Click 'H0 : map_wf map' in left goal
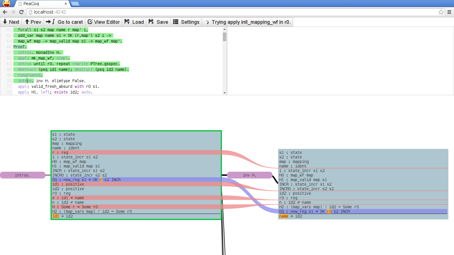This screenshot has height=255, width=454. pos(69,161)
